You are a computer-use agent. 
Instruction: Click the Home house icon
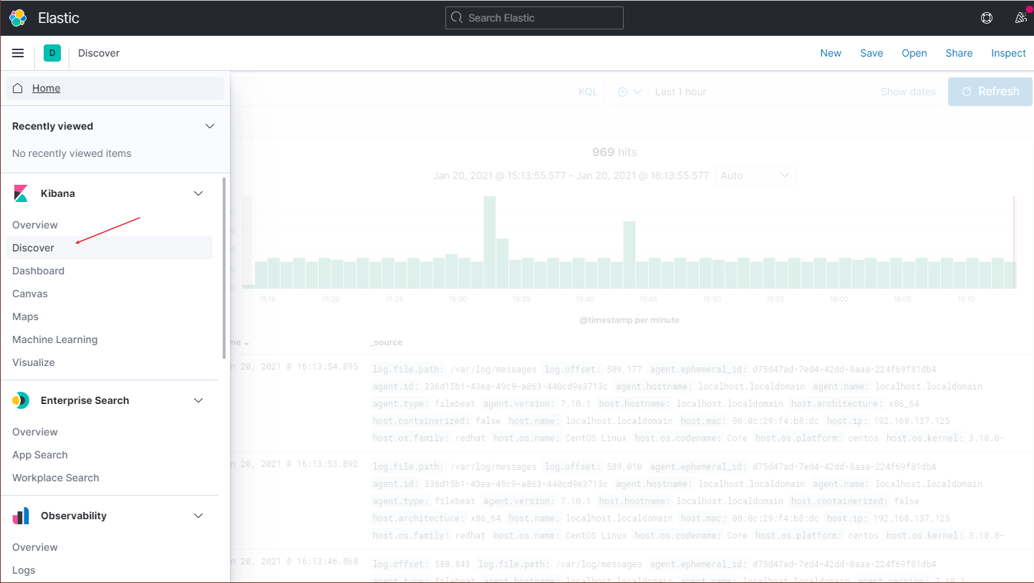click(18, 88)
